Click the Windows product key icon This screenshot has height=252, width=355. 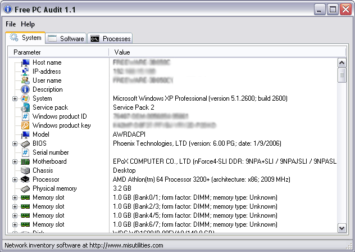click(25, 125)
